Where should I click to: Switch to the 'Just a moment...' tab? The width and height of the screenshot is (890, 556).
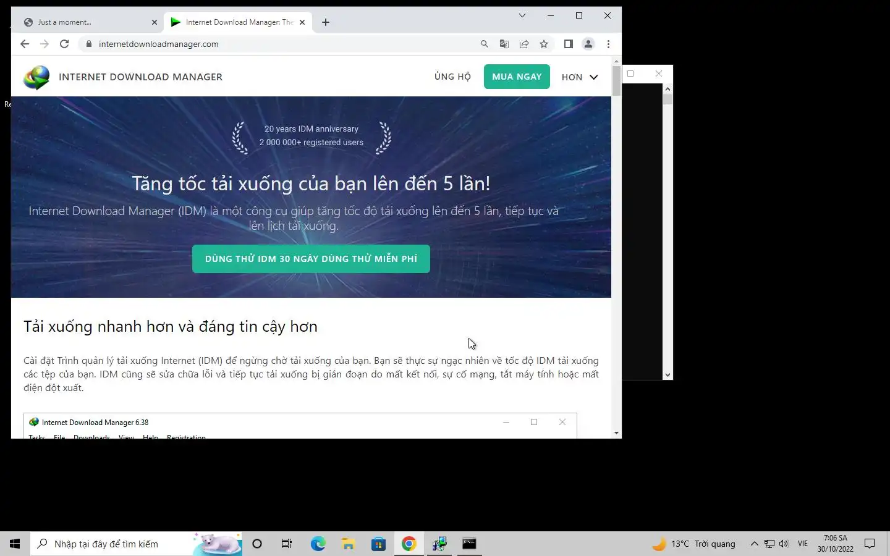(x=87, y=22)
